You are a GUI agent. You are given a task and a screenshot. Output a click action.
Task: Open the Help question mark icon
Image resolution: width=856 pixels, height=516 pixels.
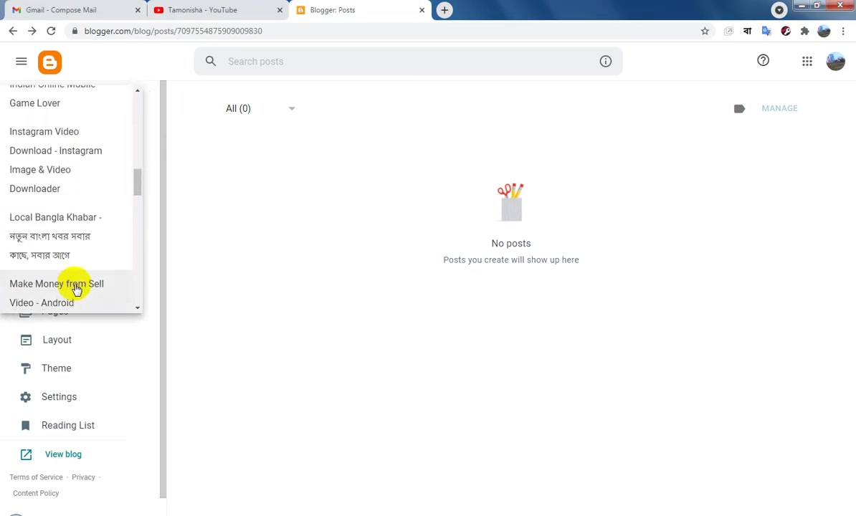(x=764, y=60)
